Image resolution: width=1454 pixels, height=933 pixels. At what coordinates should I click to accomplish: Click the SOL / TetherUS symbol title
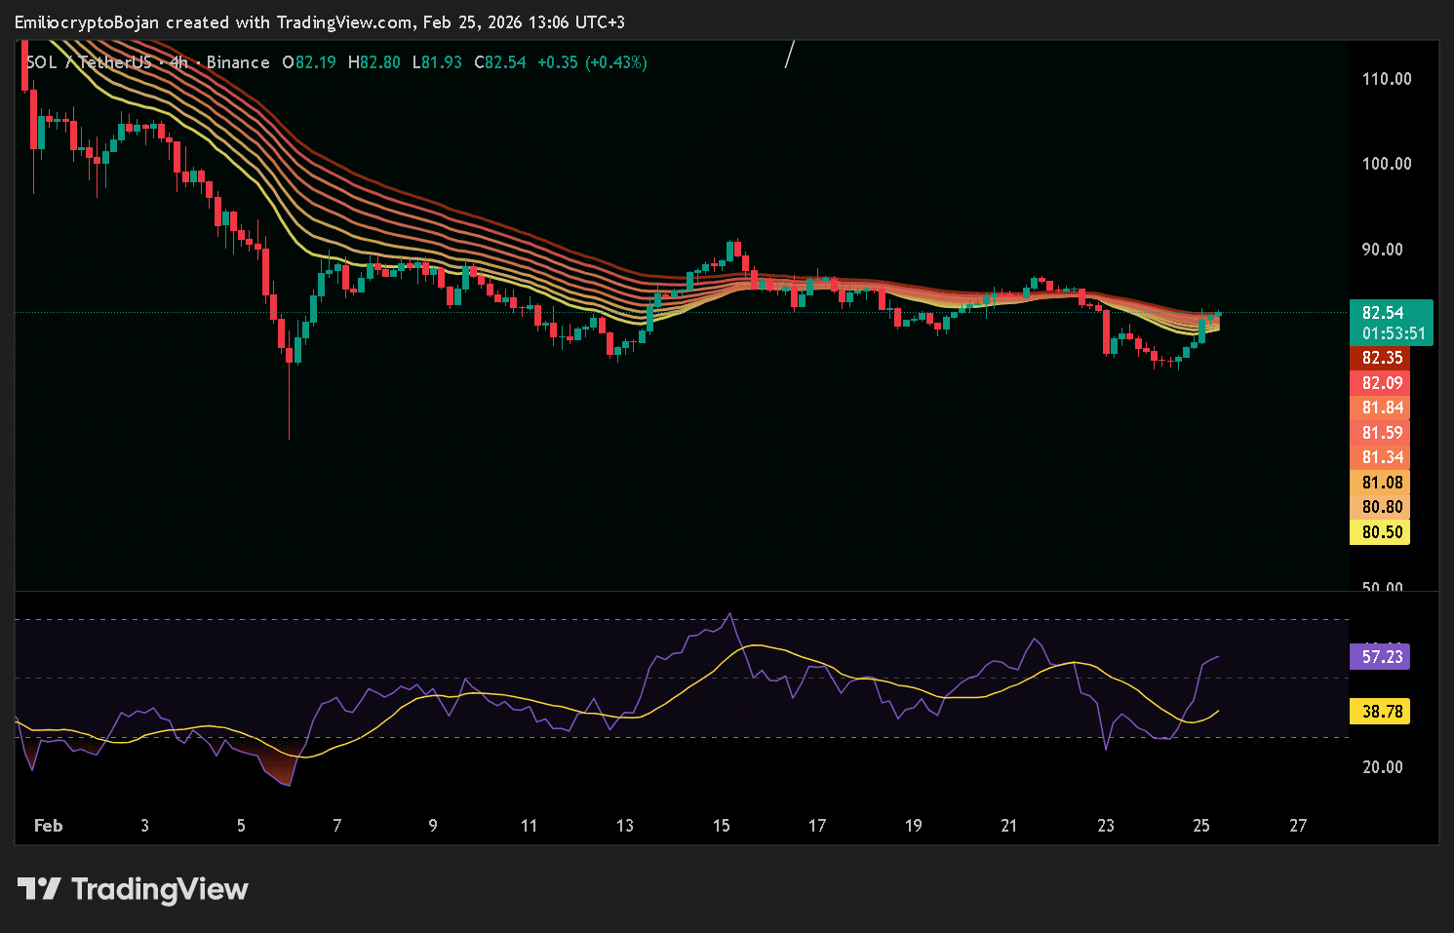point(89,62)
